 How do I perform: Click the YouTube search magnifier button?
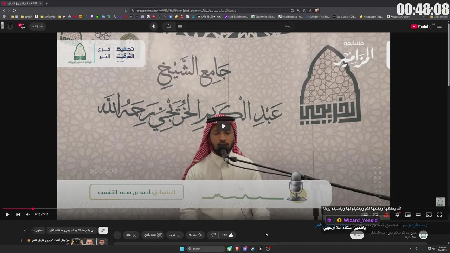click(x=169, y=26)
